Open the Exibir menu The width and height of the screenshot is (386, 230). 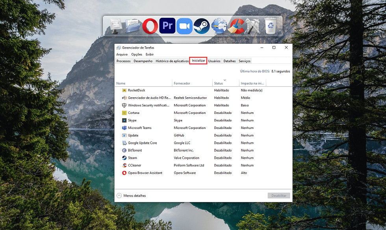point(150,54)
